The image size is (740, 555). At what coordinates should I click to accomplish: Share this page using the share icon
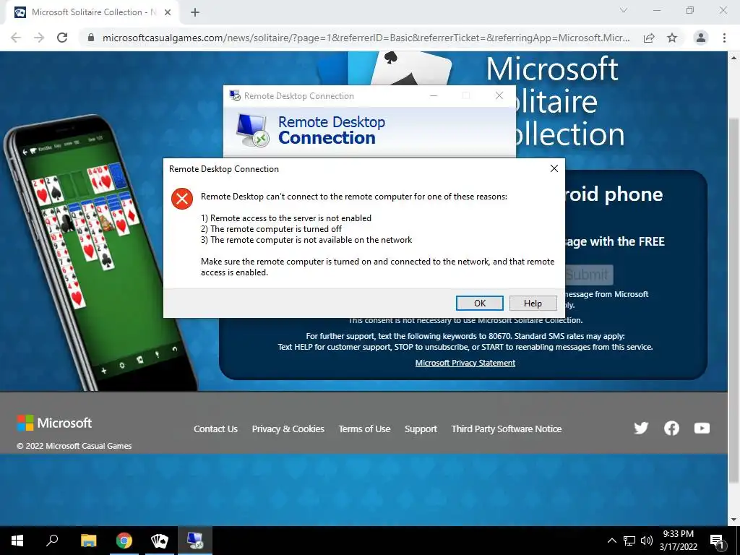(649, 38)
